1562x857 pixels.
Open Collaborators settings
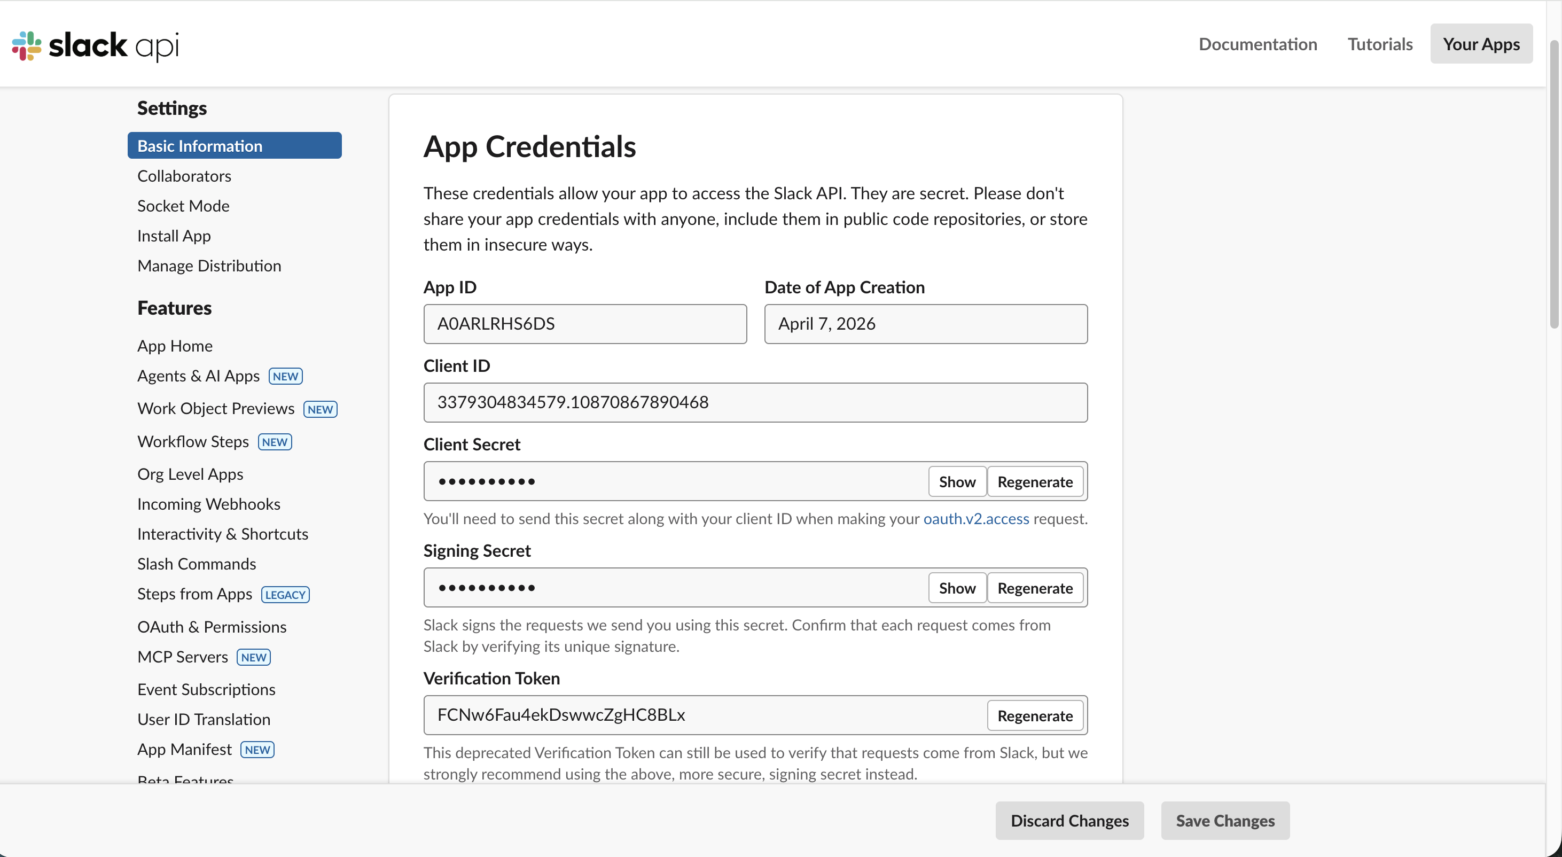pyautogui.click(x=184, y=176)
